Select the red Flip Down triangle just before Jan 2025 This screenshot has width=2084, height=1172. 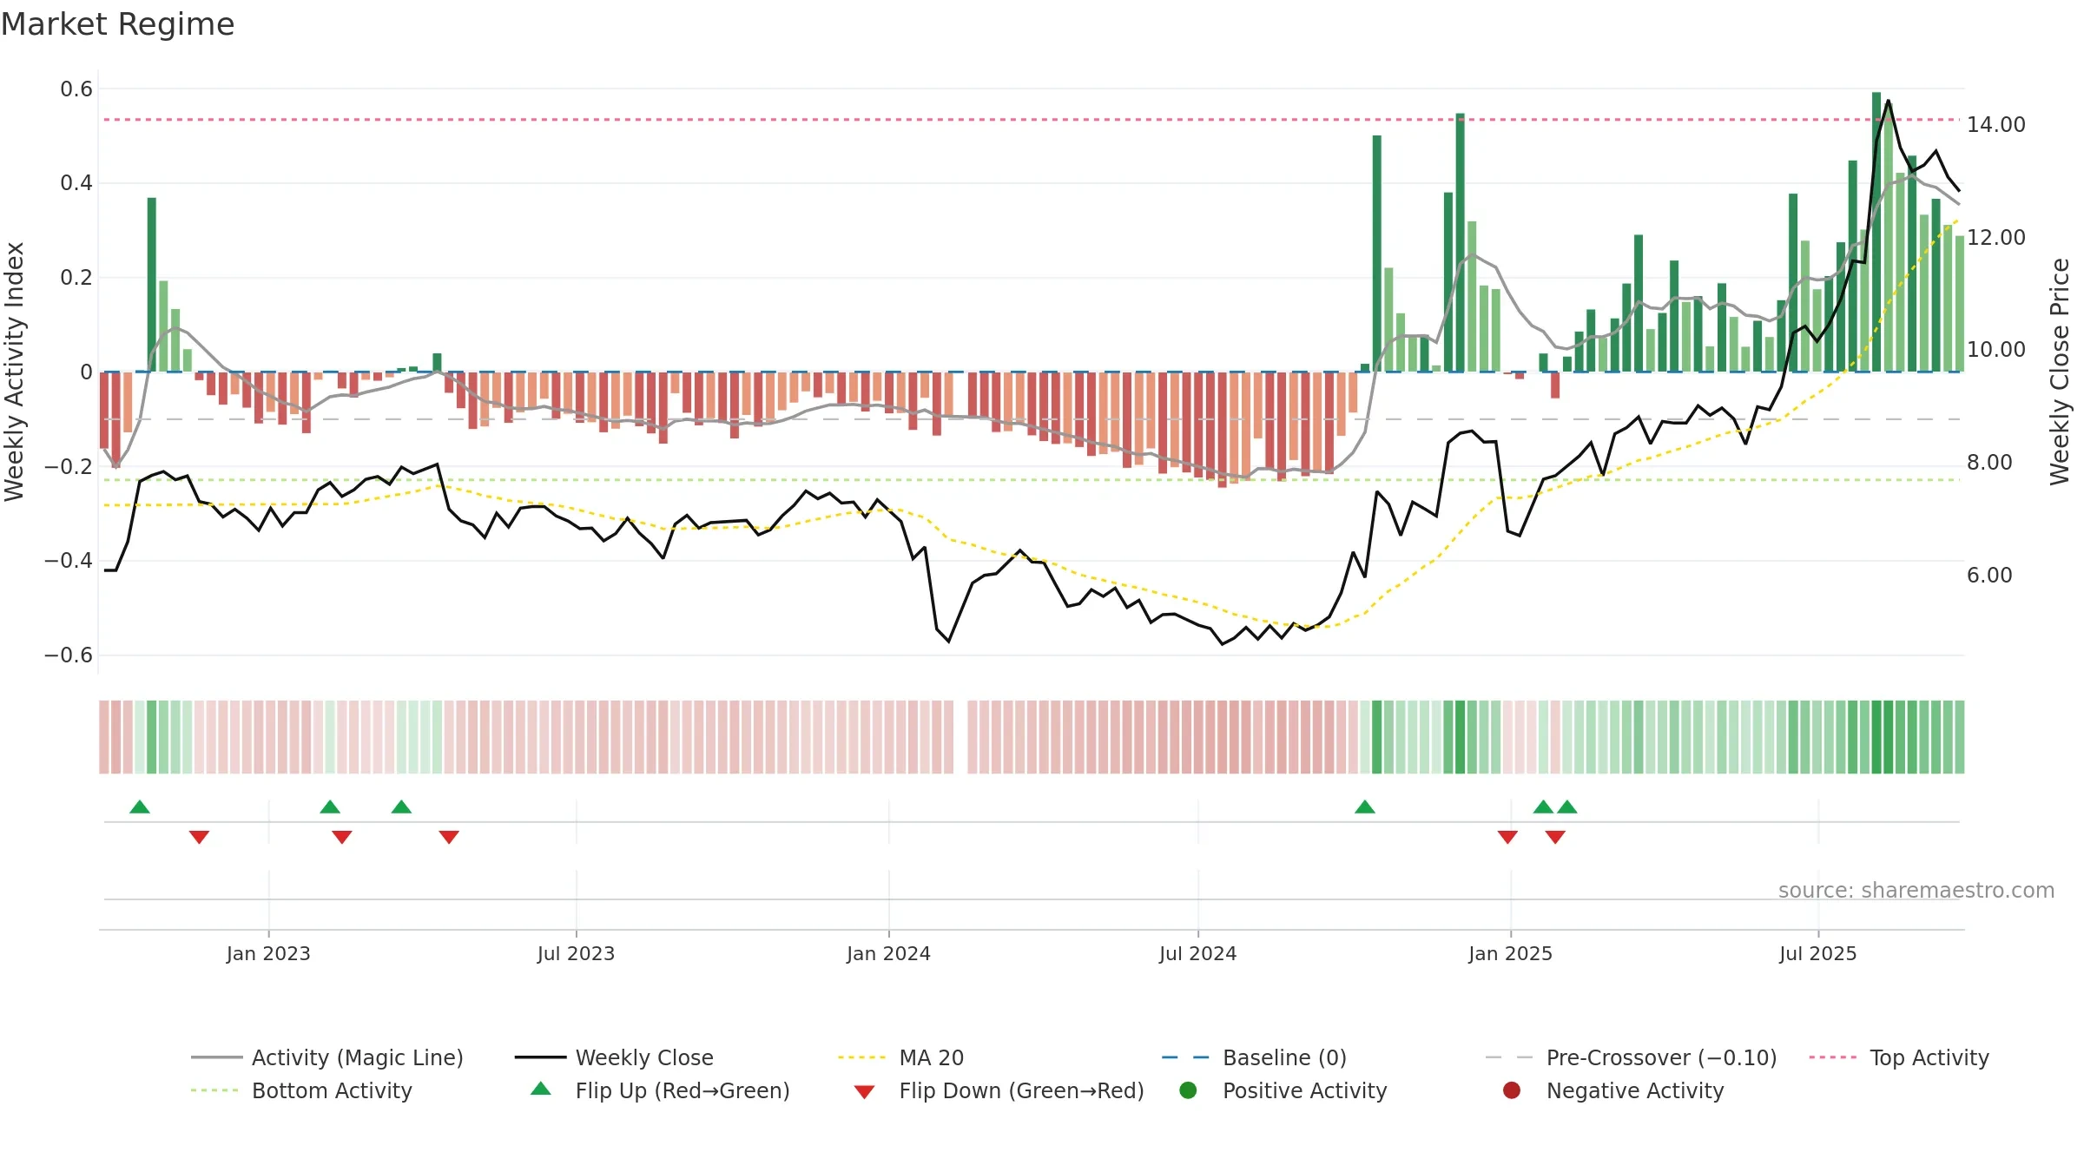(x=1507, y=837)
